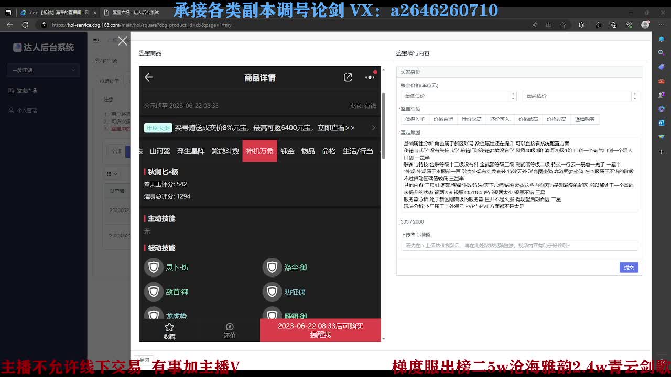Click the browser back arrow
This screenshot has width=671, height=377.
(x=10, y=25)
